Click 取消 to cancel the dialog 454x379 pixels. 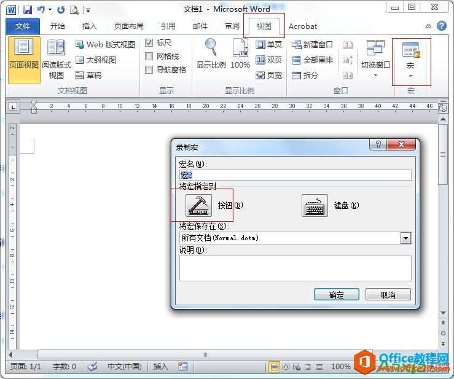pos(388,295)
